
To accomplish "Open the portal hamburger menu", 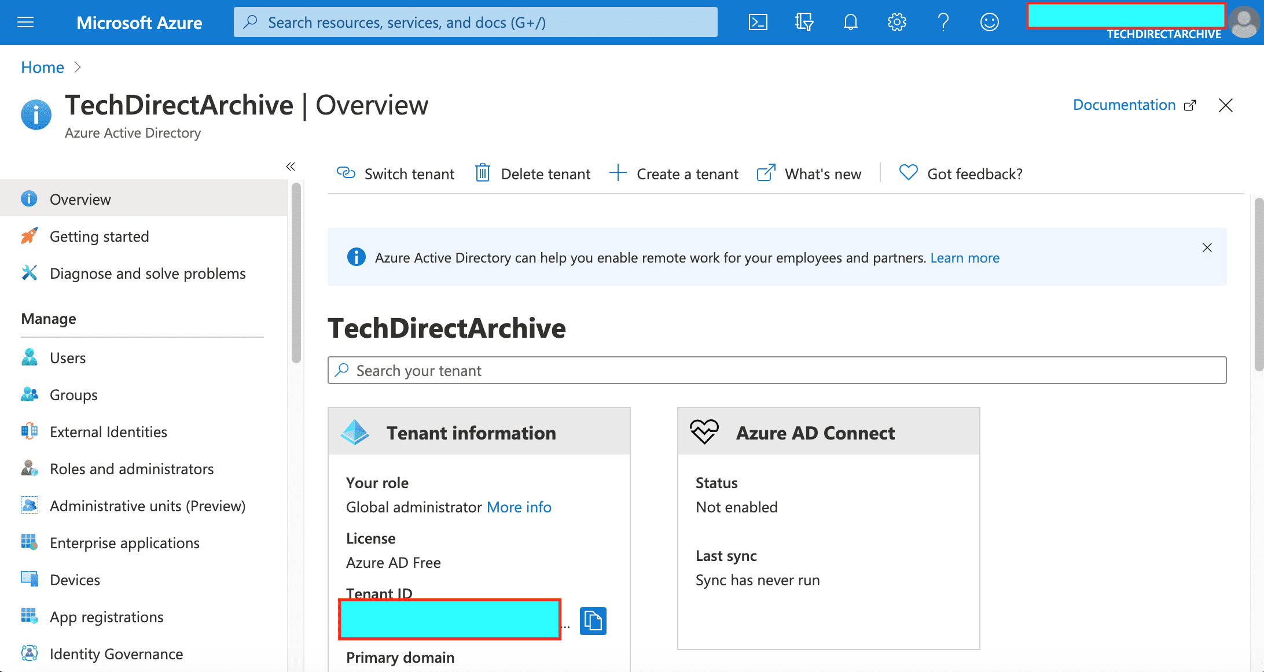I will pyautogui.click(x=25, y=23).
